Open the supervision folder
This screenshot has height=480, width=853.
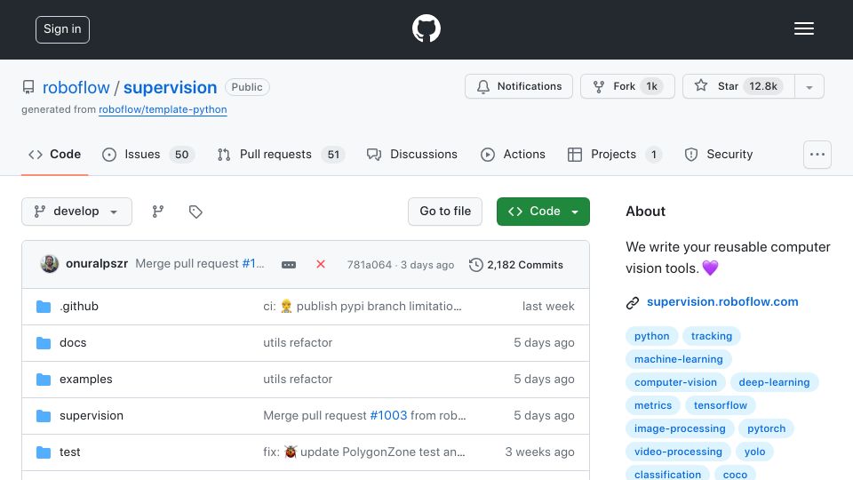click(92, 416)
